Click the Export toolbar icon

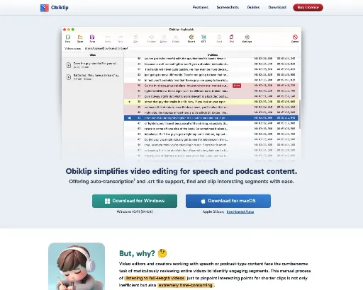click(x=191, y=37)
